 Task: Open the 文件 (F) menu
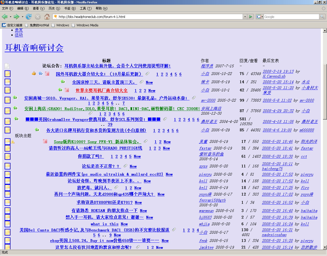8,8
